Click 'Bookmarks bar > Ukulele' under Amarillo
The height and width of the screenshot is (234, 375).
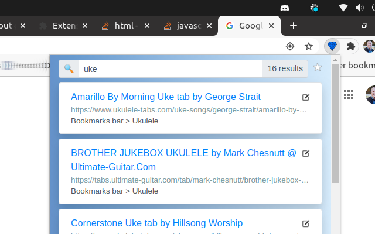115,121
